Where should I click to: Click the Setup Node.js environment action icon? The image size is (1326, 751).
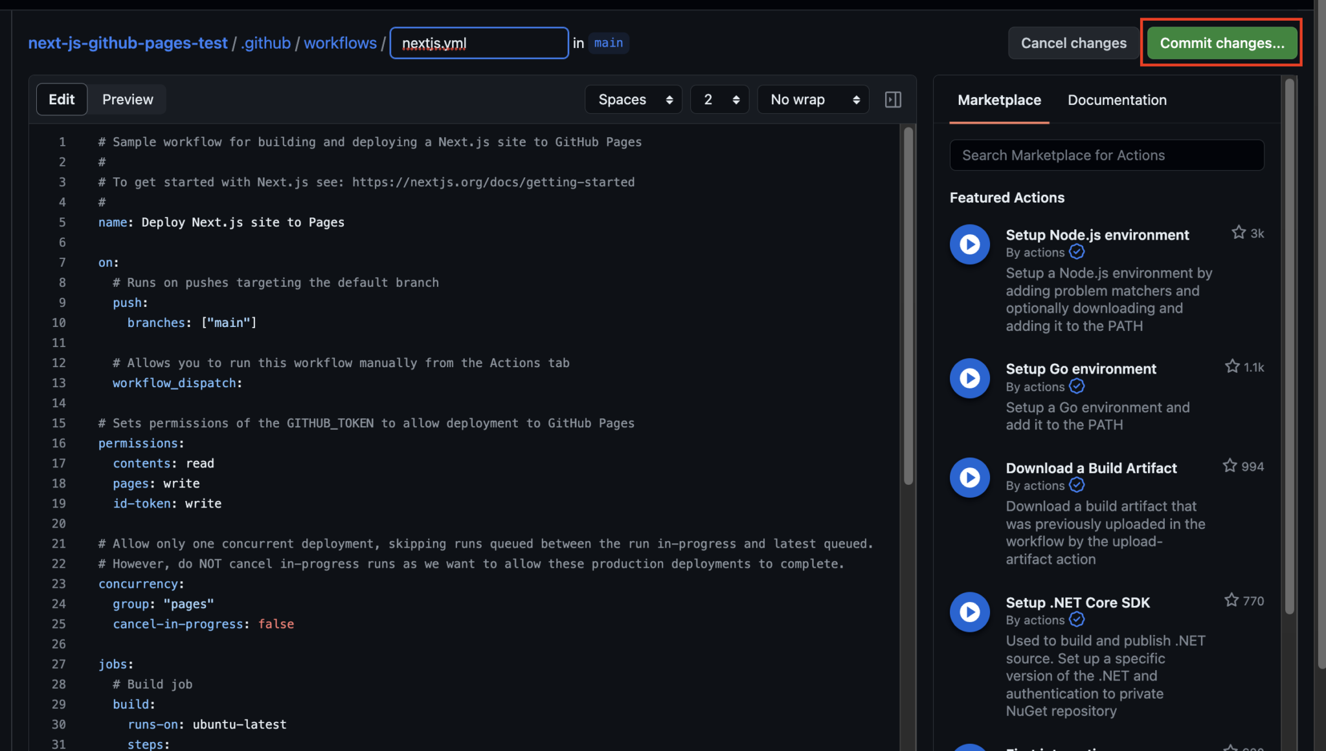pos(969,244)
